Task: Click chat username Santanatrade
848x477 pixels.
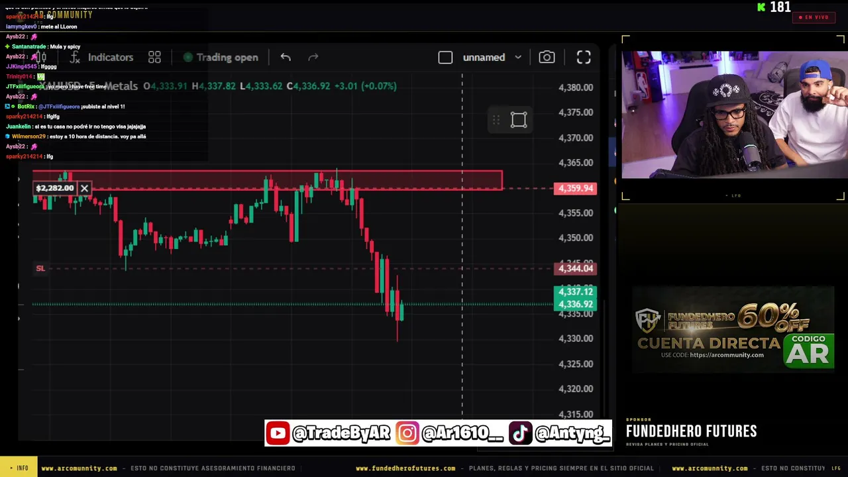Action: [x=29, y=47]
